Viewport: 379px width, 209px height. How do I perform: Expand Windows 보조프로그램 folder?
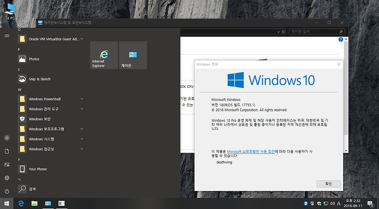(x=82, y=129)
